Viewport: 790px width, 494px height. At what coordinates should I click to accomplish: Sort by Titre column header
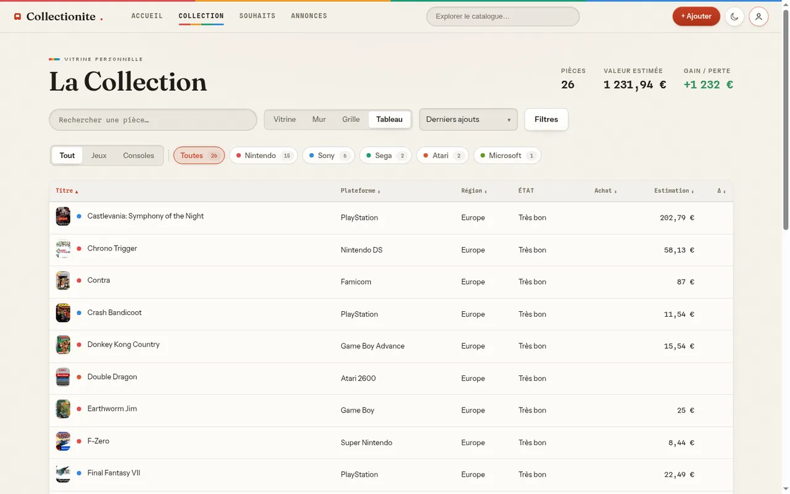pos(67,191)
